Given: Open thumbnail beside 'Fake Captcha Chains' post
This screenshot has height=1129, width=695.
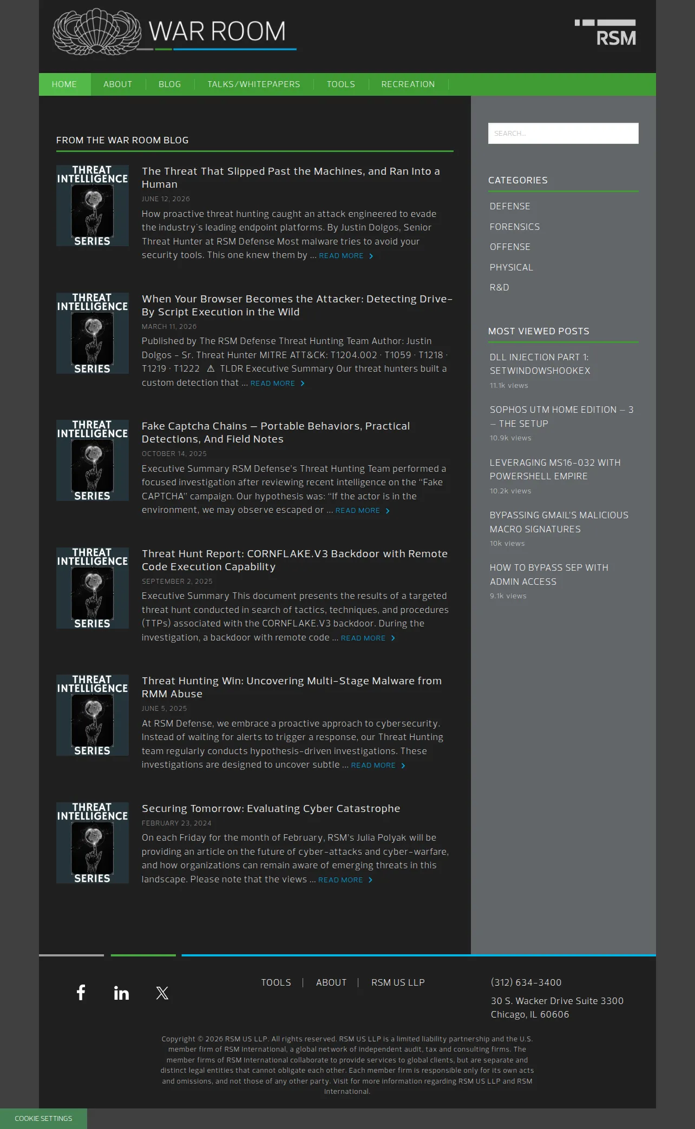Looking at the screenshot, I should click(93, 460).
